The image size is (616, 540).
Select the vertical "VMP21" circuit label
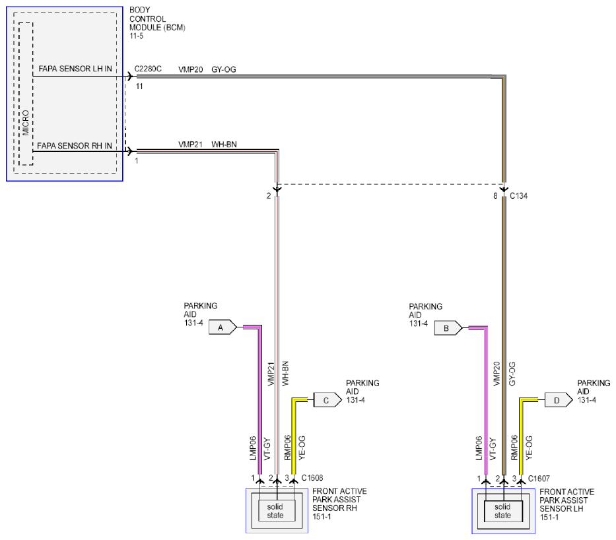[271, 374]
